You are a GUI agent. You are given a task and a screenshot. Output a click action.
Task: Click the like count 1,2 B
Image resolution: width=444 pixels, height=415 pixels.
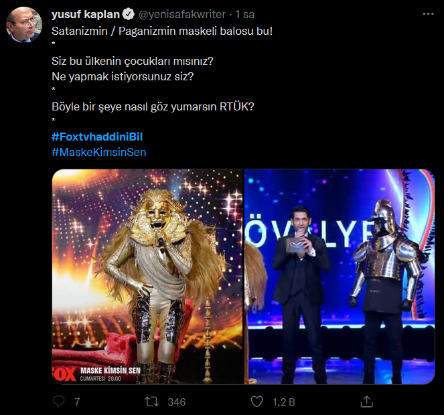pyautogui.click(x=283, y=402)
